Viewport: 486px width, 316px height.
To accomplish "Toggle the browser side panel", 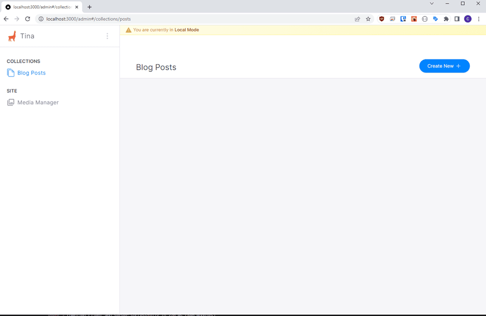I will coord(457,19).
